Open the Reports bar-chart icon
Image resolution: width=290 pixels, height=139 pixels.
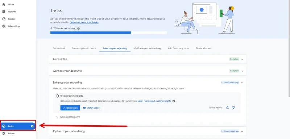(x=4, y=12)
